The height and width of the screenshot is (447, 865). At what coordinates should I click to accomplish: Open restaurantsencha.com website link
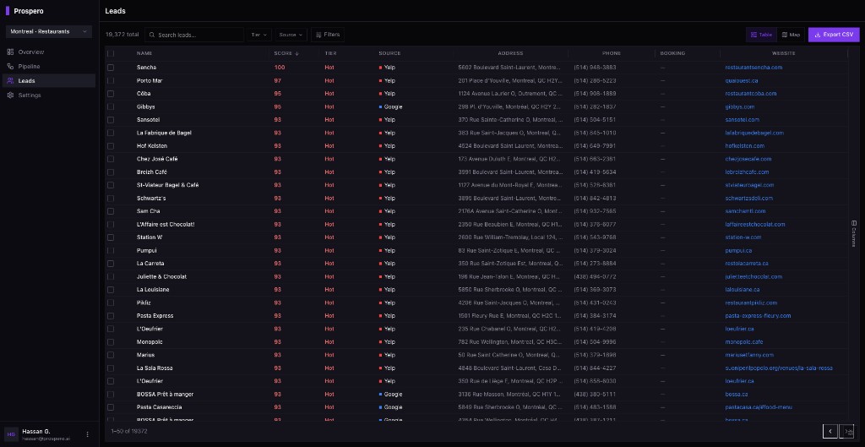(753, 68)
